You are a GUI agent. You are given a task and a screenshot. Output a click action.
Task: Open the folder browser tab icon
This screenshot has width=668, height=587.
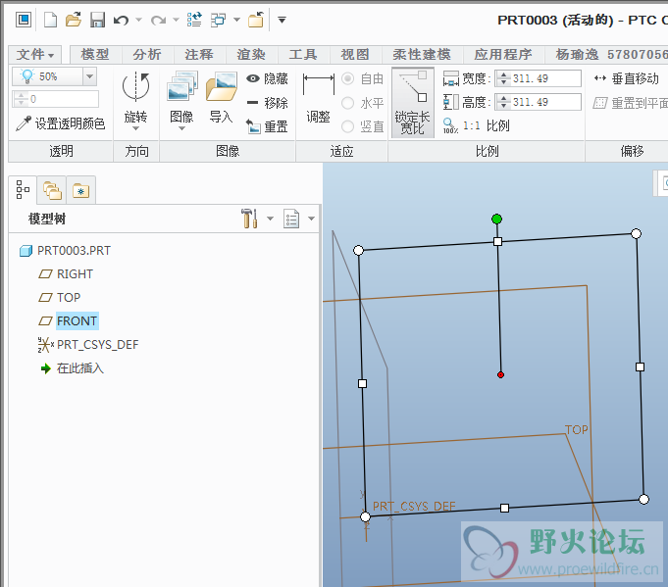tap(52, 190)
